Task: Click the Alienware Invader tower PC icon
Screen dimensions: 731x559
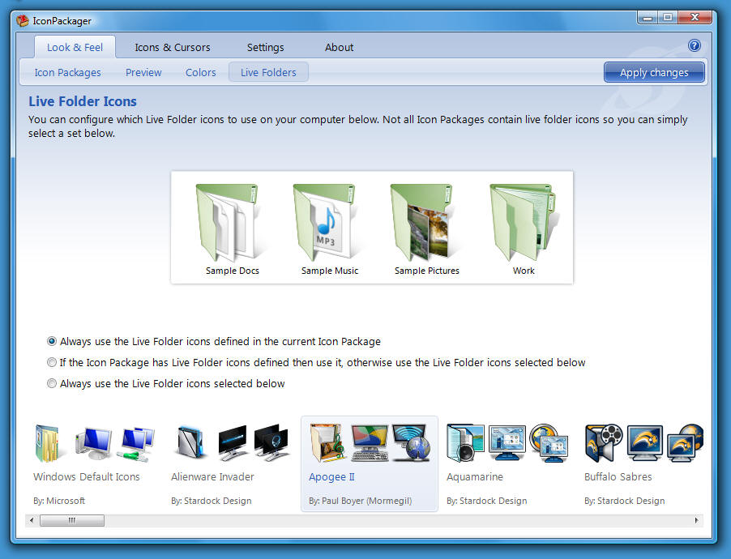Action: click(x=191, y=442)
